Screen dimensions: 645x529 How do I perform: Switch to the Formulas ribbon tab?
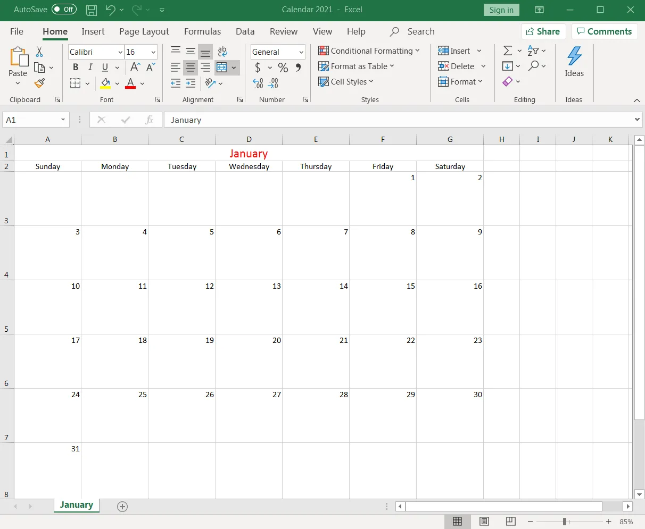(x=203, y=31)
